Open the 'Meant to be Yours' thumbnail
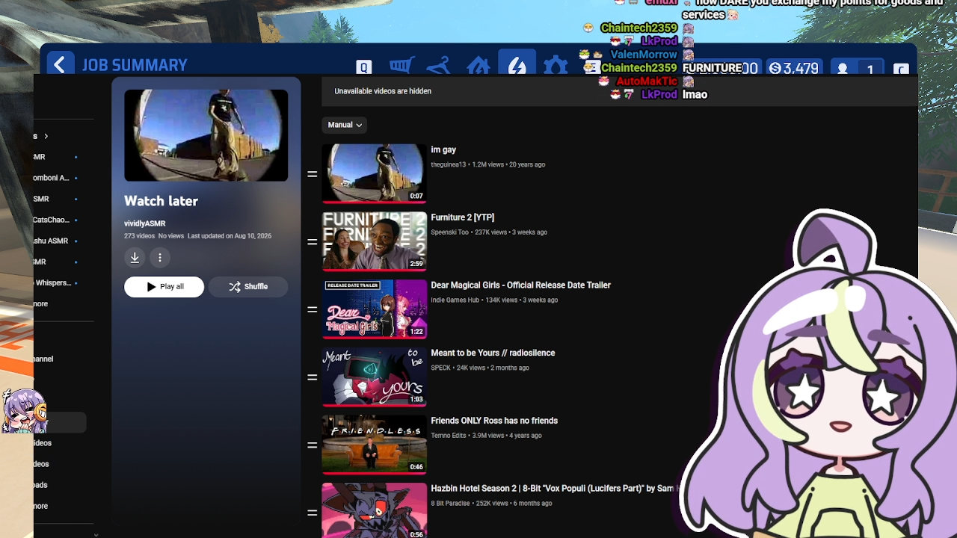 click(x=375, y=377)
